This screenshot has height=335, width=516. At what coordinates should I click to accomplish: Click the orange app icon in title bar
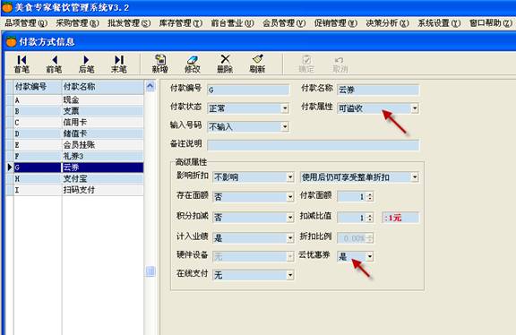pos(6,7)
